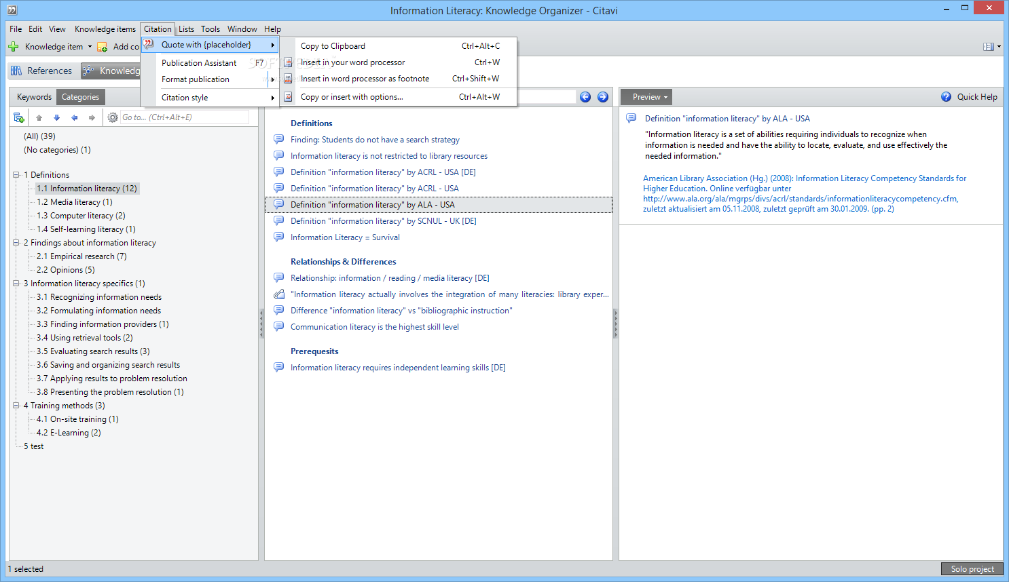
Task: Collapse the 1 Definitions tree node
Action: [16, 175]
